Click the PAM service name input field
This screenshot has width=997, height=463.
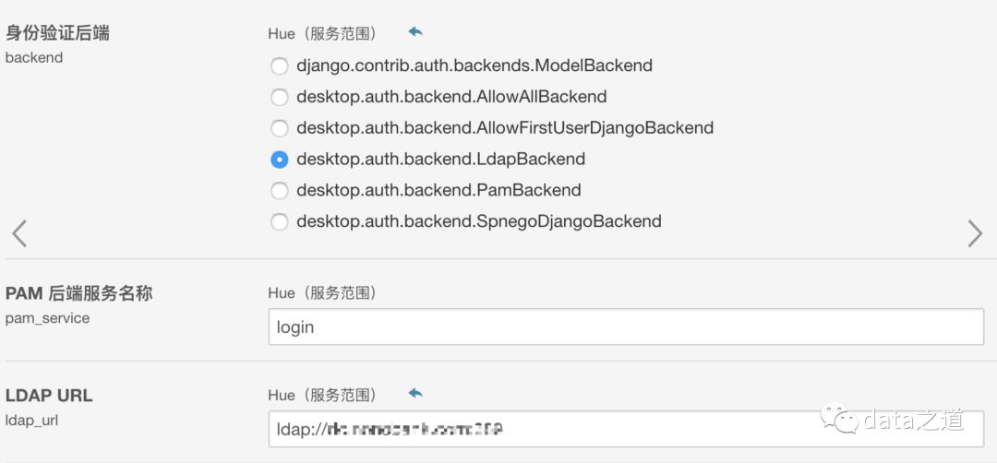[x=626, y=327]
